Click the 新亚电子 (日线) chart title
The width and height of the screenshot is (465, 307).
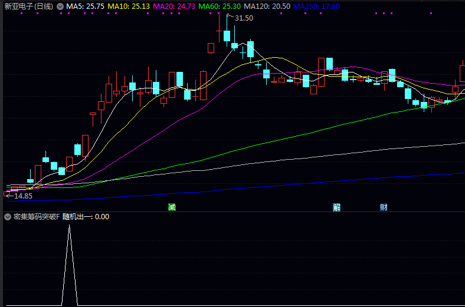[x=28, y=6]
